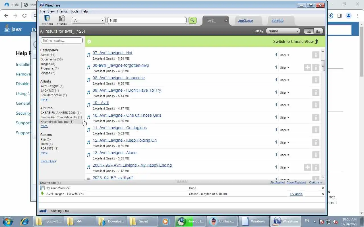
Task: Open UnHack taskbar item
Action: coord(222,221)
